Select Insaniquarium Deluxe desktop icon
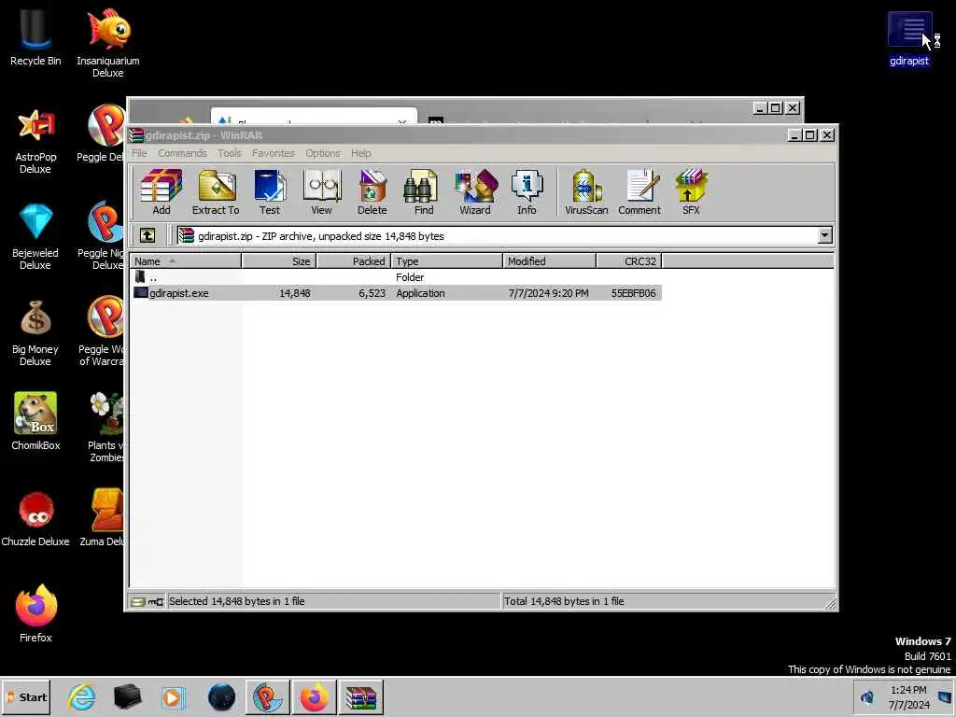Image resolution: width=956 pixels, height=717 pixels. tap(108, 43)
